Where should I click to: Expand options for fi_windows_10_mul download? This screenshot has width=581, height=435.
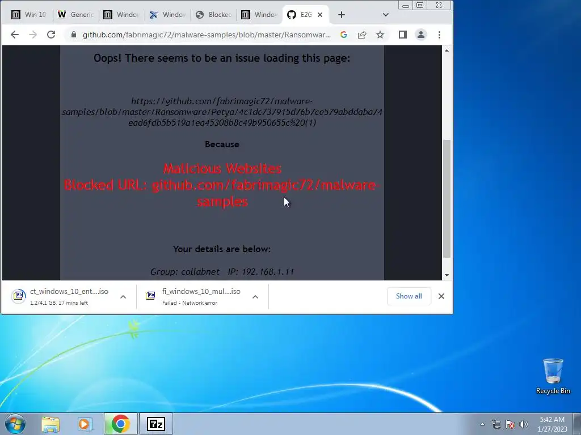pos(255,297)
